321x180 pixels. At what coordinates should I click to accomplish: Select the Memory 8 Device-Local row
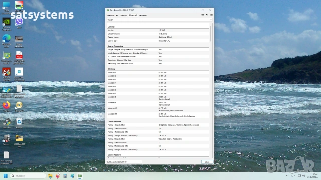158,98
